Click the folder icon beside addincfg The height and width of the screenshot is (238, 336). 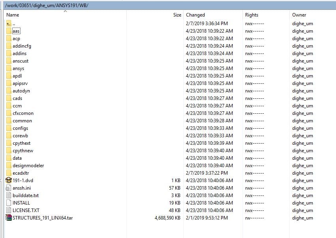tap(9, 46)
